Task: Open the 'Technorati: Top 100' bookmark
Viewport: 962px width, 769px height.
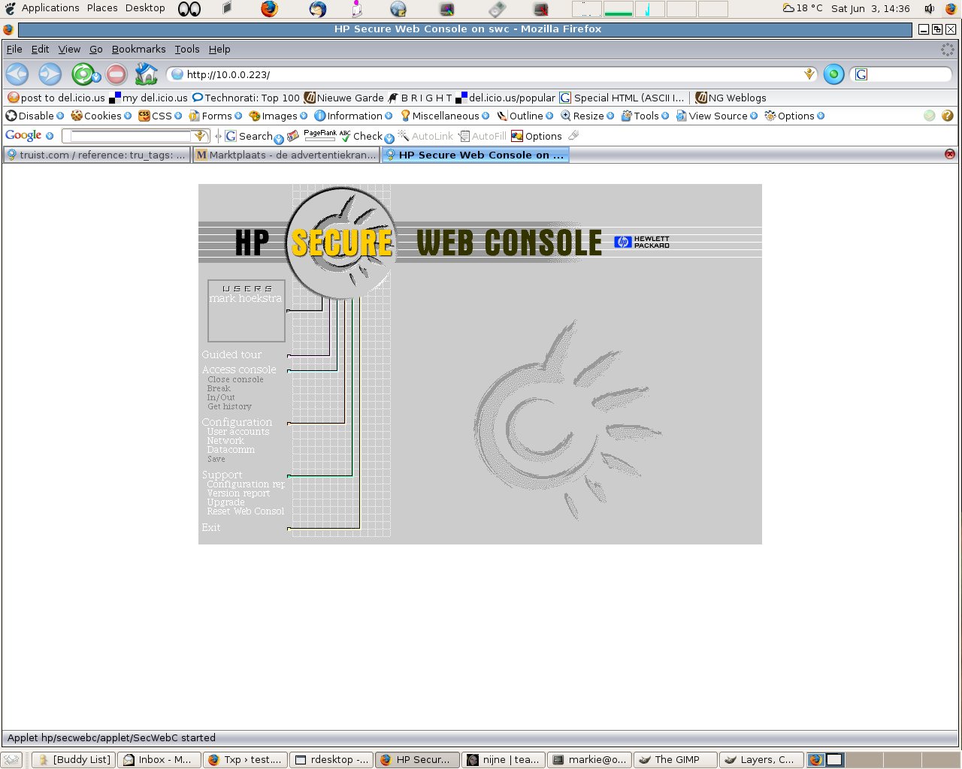Action: pyautogui.click(x=246, y=98)
